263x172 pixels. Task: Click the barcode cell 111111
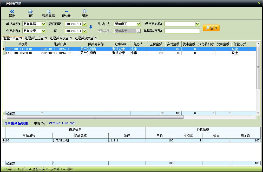127,140
